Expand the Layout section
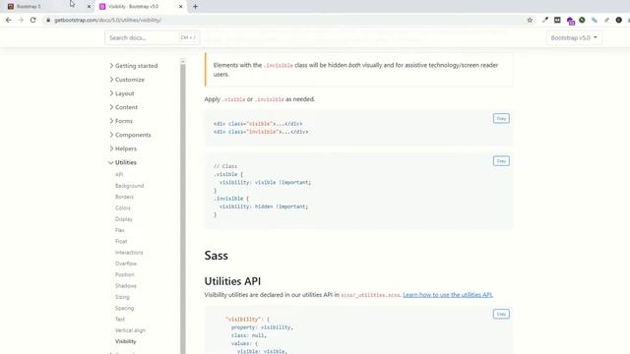The height and width of the screenshot is (354, 630). click(x=122, y=93)
